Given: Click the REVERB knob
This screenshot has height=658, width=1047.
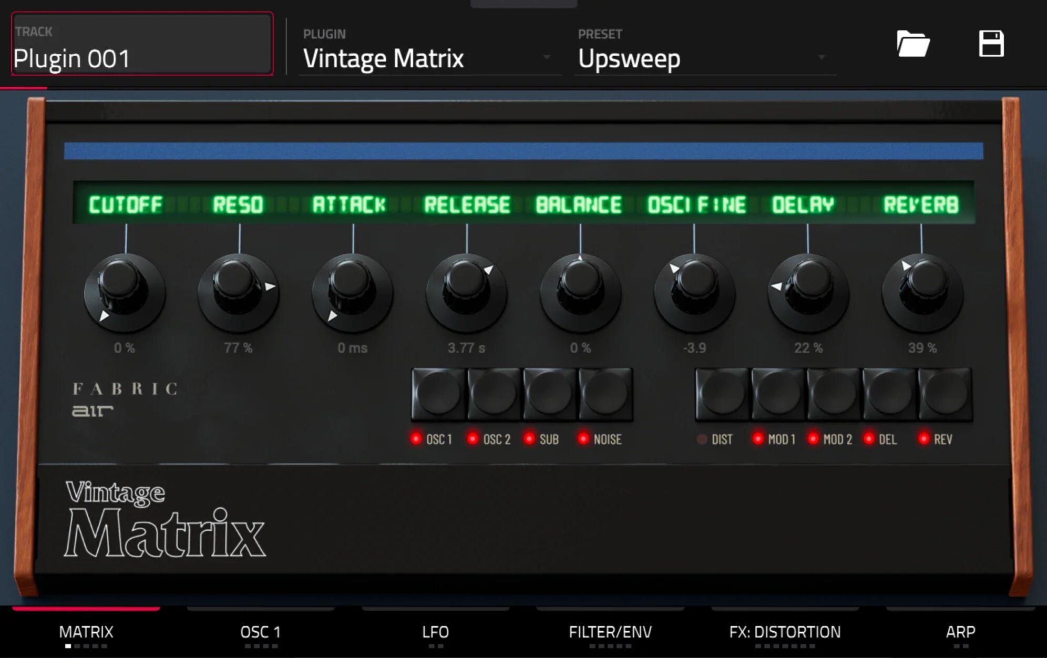Looking at the screenshot, I should [922, 292].
